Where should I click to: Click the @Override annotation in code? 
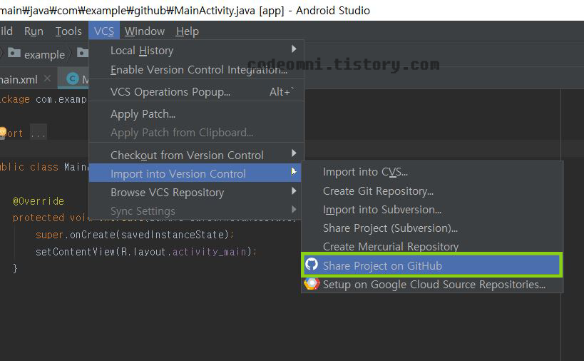click(x=39, y=201)
